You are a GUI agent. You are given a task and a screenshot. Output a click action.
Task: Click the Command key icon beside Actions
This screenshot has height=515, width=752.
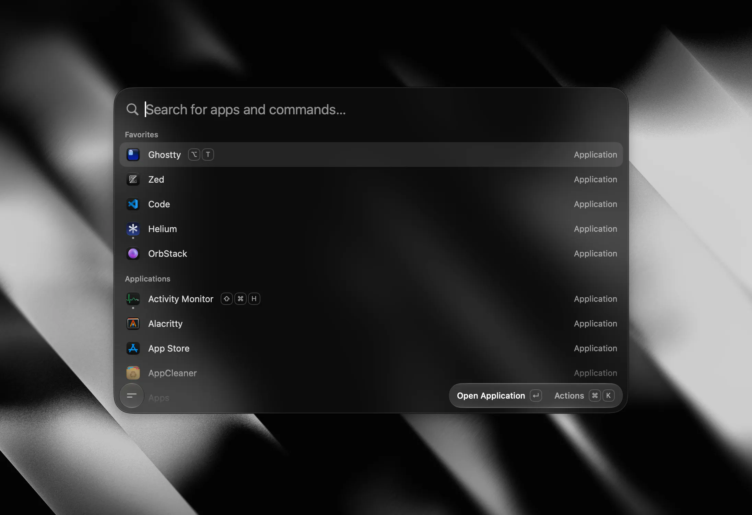[595, 396]
